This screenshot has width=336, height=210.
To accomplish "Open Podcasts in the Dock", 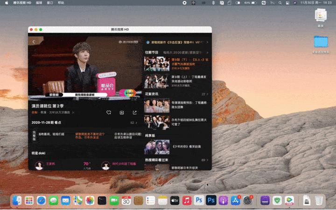I will click(223, 201).
